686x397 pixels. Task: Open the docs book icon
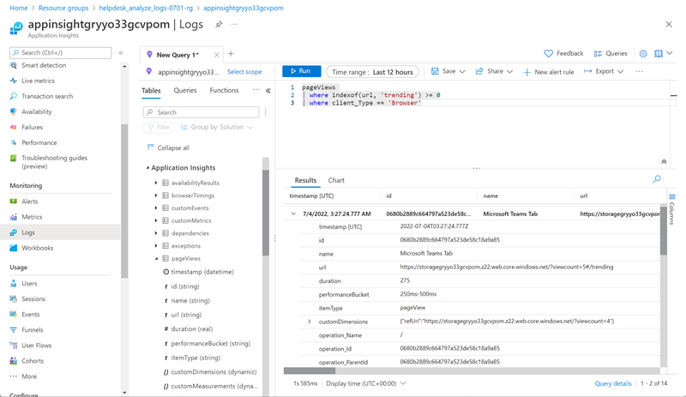659,53
